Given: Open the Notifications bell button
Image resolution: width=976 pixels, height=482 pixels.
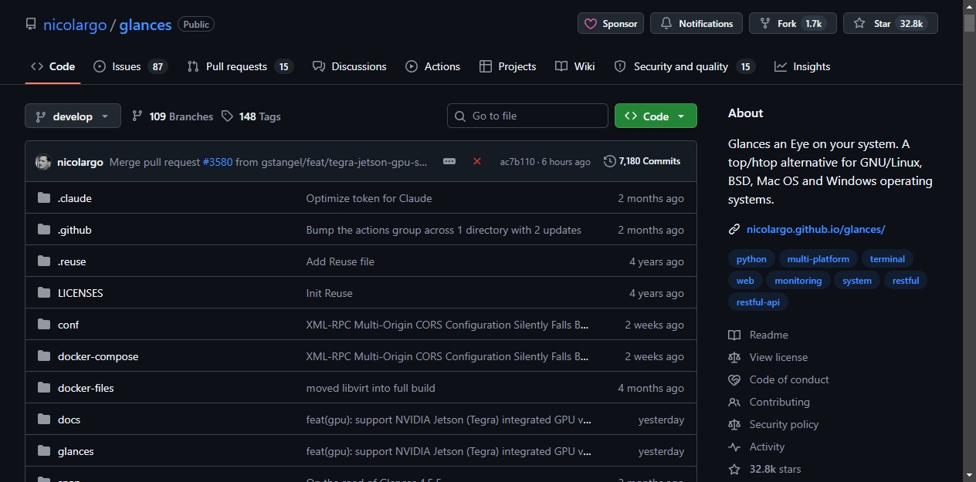Looking at the screenshot, I should pos(696,23).
